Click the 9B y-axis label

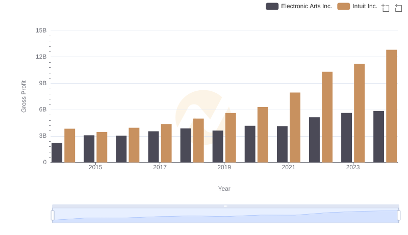point(43,83)
